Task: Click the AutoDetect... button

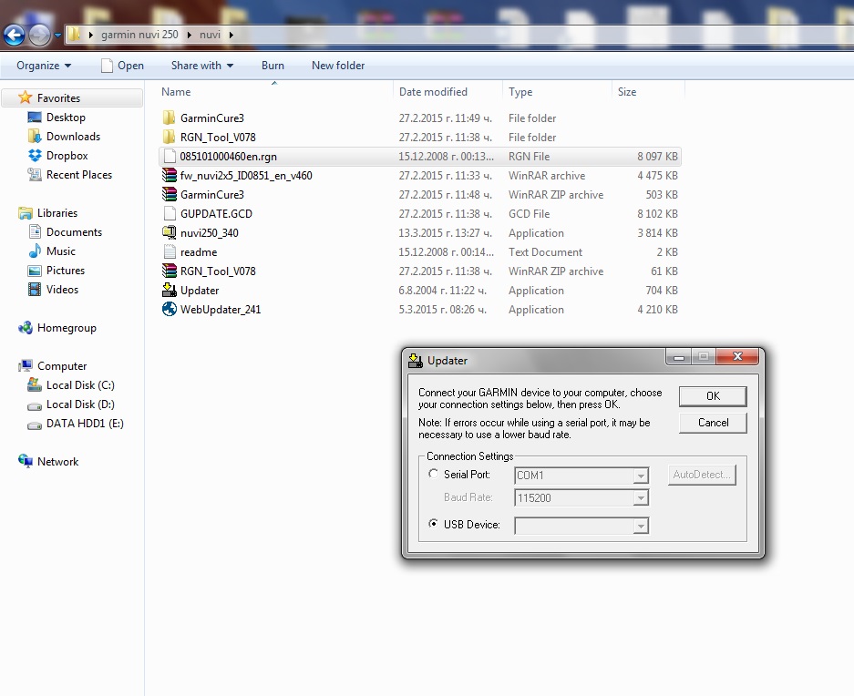Action: 702,475
